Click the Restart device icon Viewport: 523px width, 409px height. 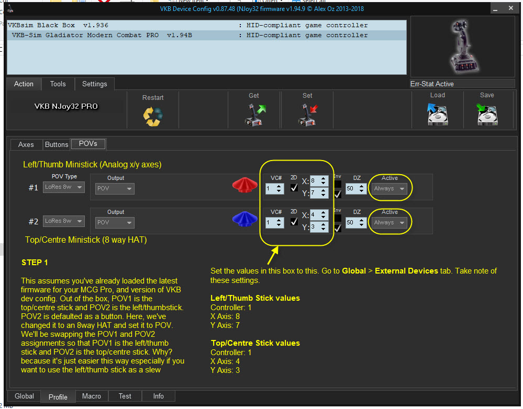tap(153, 116)
